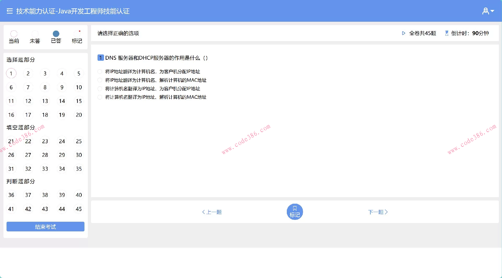
Task: Click the play icon before 全卷共45题
Action: point(404,33)
